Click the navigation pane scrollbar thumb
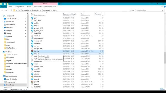This screenshot has height=93, width=166. pyautogui.click(x=28, y=41)
